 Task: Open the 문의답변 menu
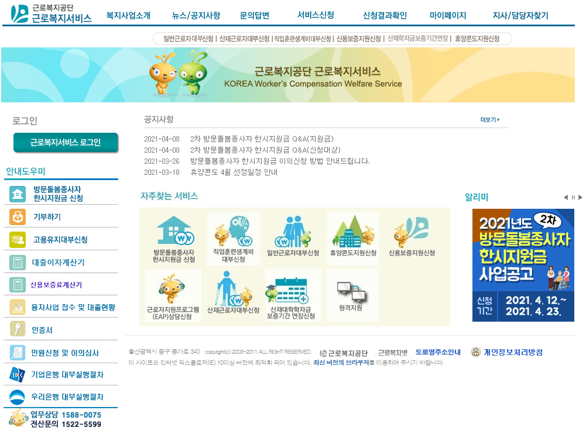point(255,15)
